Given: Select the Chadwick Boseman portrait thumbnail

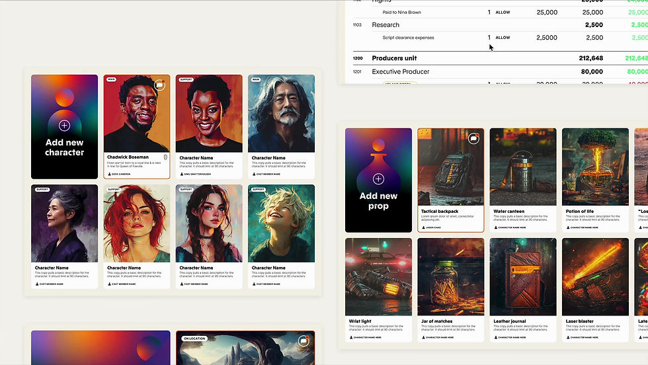Looking at the screenshot, I should [137, 113].
